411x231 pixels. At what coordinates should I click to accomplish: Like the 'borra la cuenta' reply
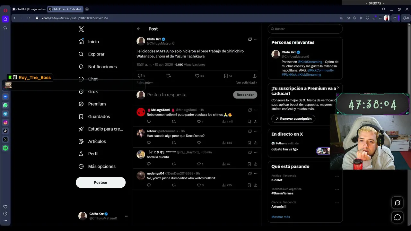[200, 164]
